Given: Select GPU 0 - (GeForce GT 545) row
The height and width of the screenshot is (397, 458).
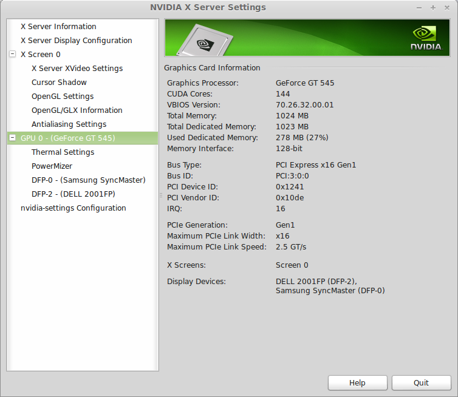Looking at the screenshot, I should pos(83,138).
